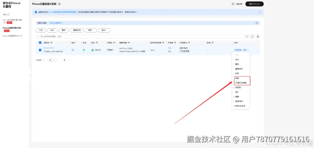Click the Linux OS type cell
This screenshot has width=314, height=148.
click(x=152, y=50)
